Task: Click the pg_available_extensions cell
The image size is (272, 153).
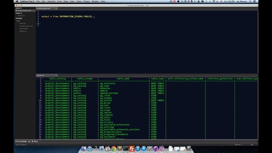Action: [x=115, y=125]
